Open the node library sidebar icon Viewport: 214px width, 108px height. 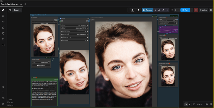click(x=3, y=22)
